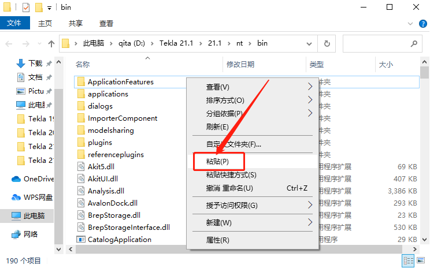
Task: Select the ApplicationFeatures folder
Action: pyautogui.click(x=120, y=82)
